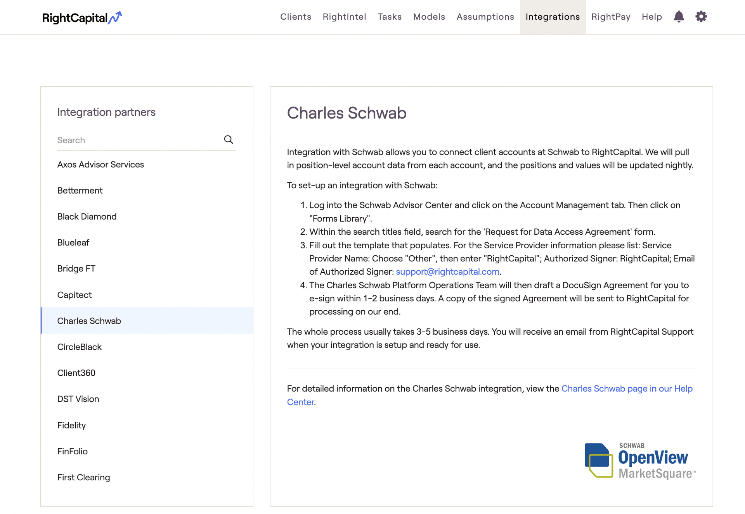Open the notifications bell

(x=679, y=17)
